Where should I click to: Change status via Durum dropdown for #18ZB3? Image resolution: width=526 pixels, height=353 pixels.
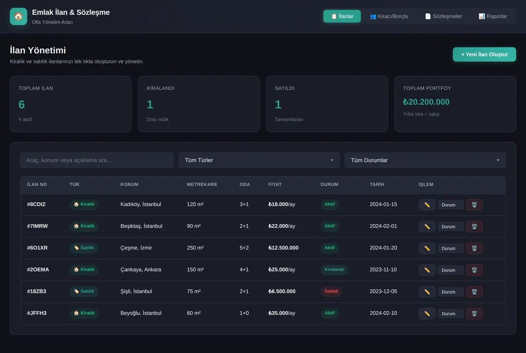451,292
